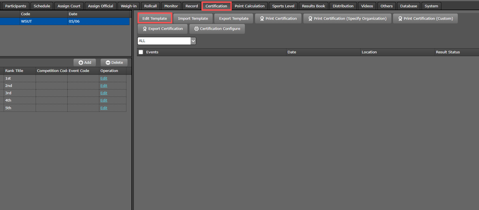Image resolution: width=479 pixels, height=210 pixels.
Task: Go to the Record tab
Action: coord(192,6)
